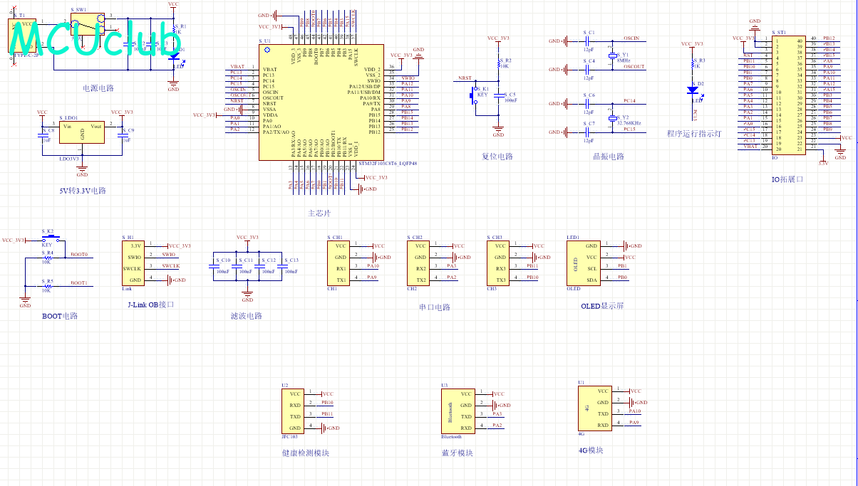
Task: Select the S_K2 KEY switch in BOOT circuit
Action: tap(50, 240)
